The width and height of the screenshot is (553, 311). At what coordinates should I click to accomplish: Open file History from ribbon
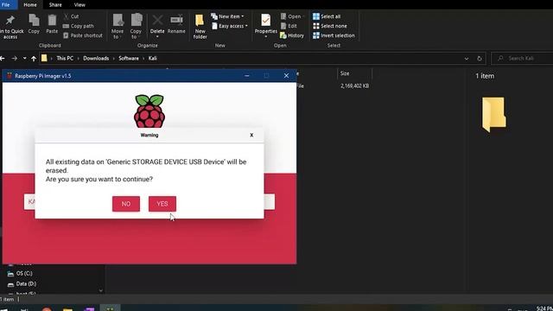(x=292, y=35)
